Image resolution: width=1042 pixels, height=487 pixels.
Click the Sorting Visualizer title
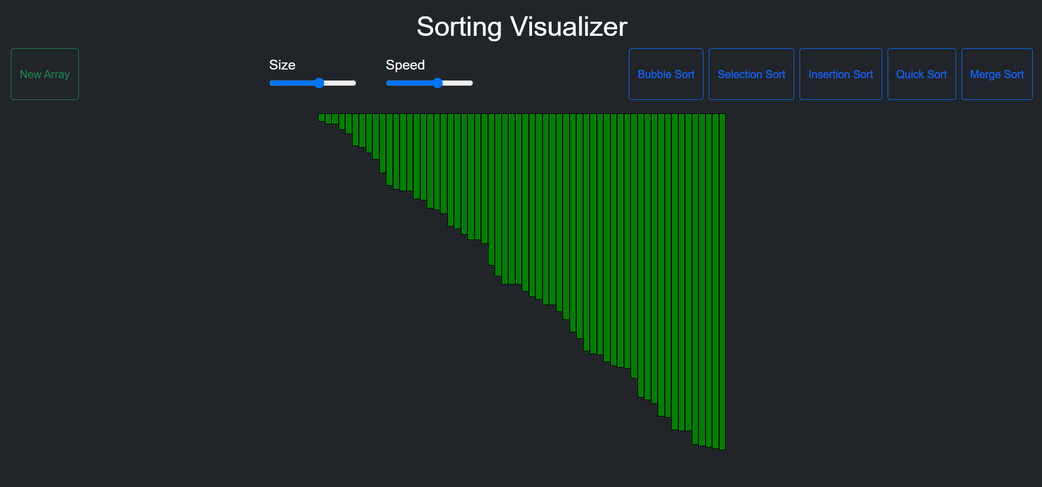521,26
